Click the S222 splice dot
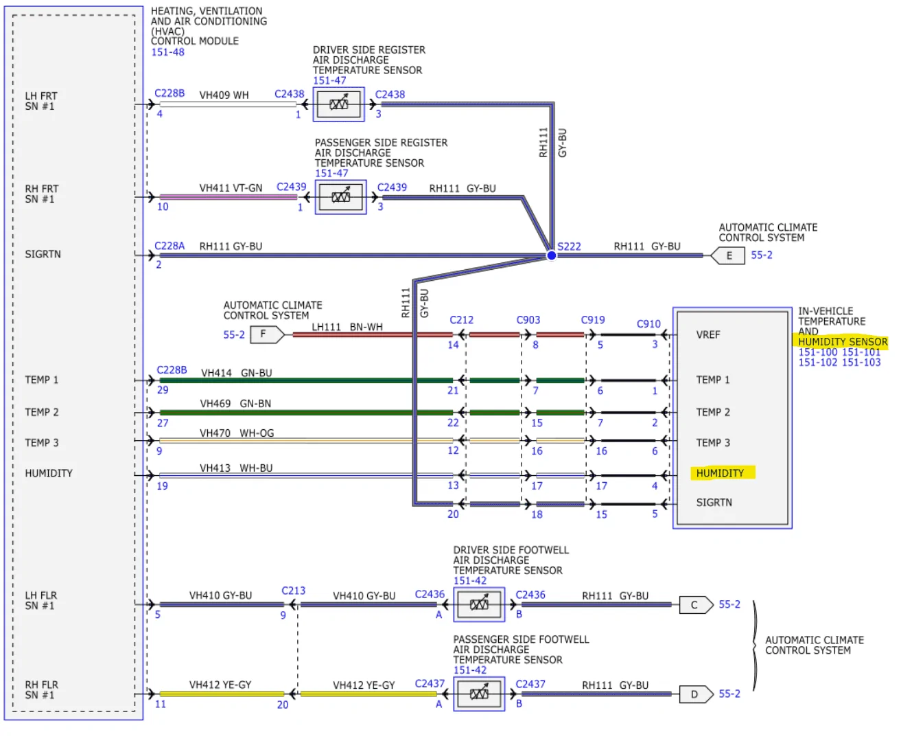 click(x=551, y=255)
